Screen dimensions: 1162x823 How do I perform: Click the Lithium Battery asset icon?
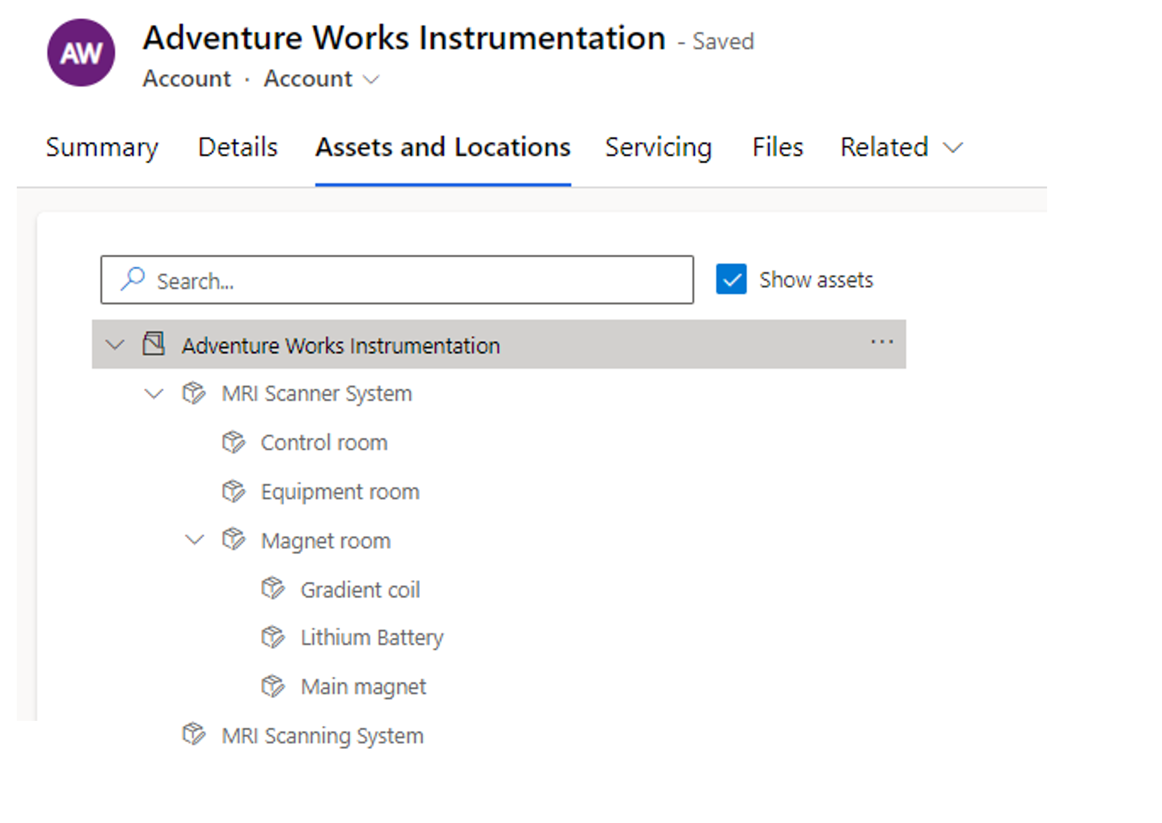tap(273, 637)
